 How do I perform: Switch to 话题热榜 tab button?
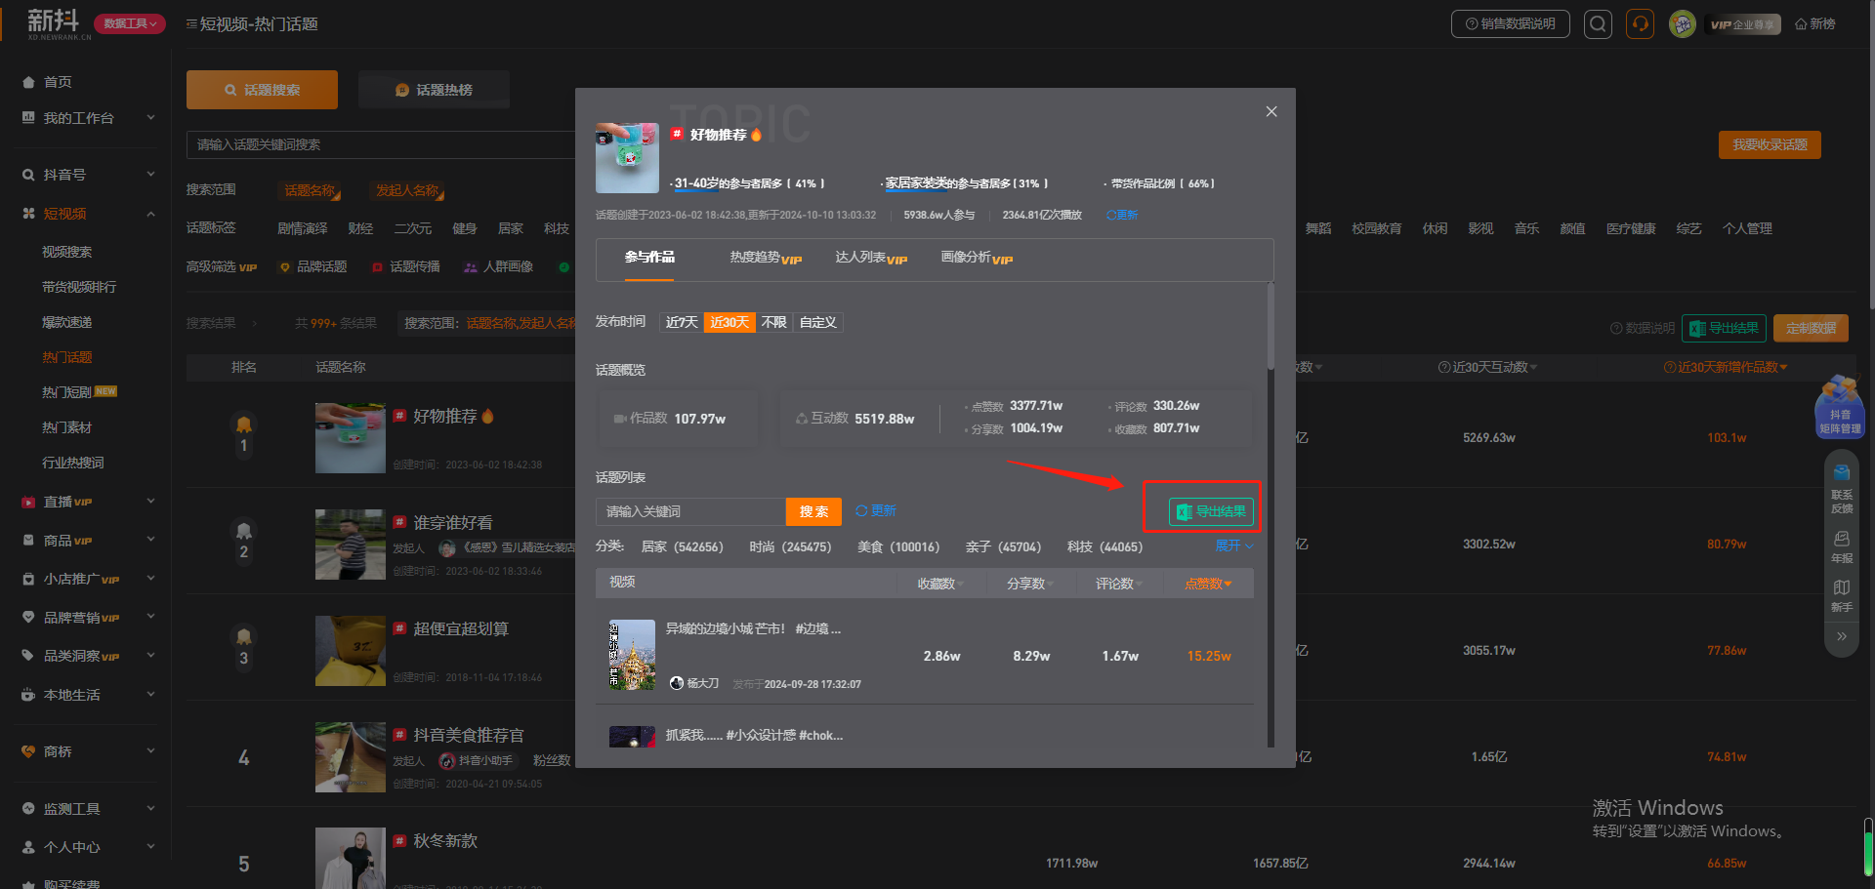click(434, 90)
